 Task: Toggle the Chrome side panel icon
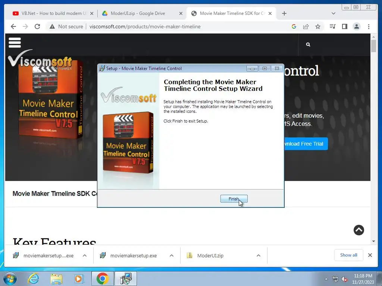coord(344,26)
